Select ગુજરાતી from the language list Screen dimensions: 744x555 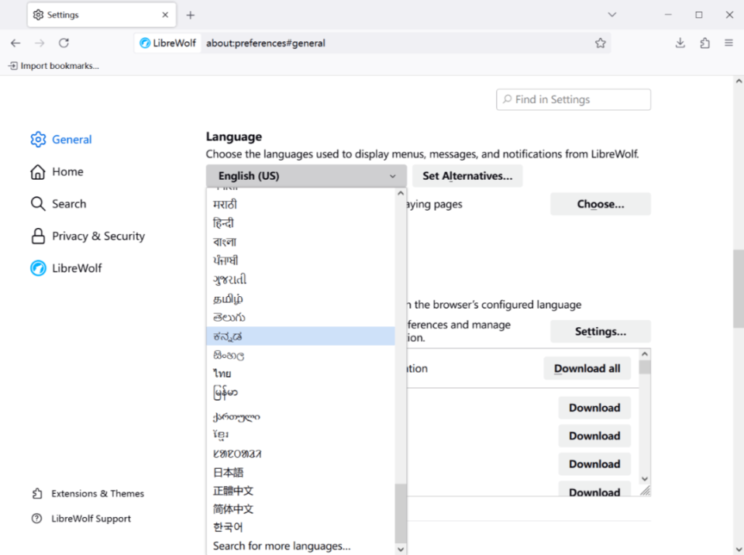point(301,280)
